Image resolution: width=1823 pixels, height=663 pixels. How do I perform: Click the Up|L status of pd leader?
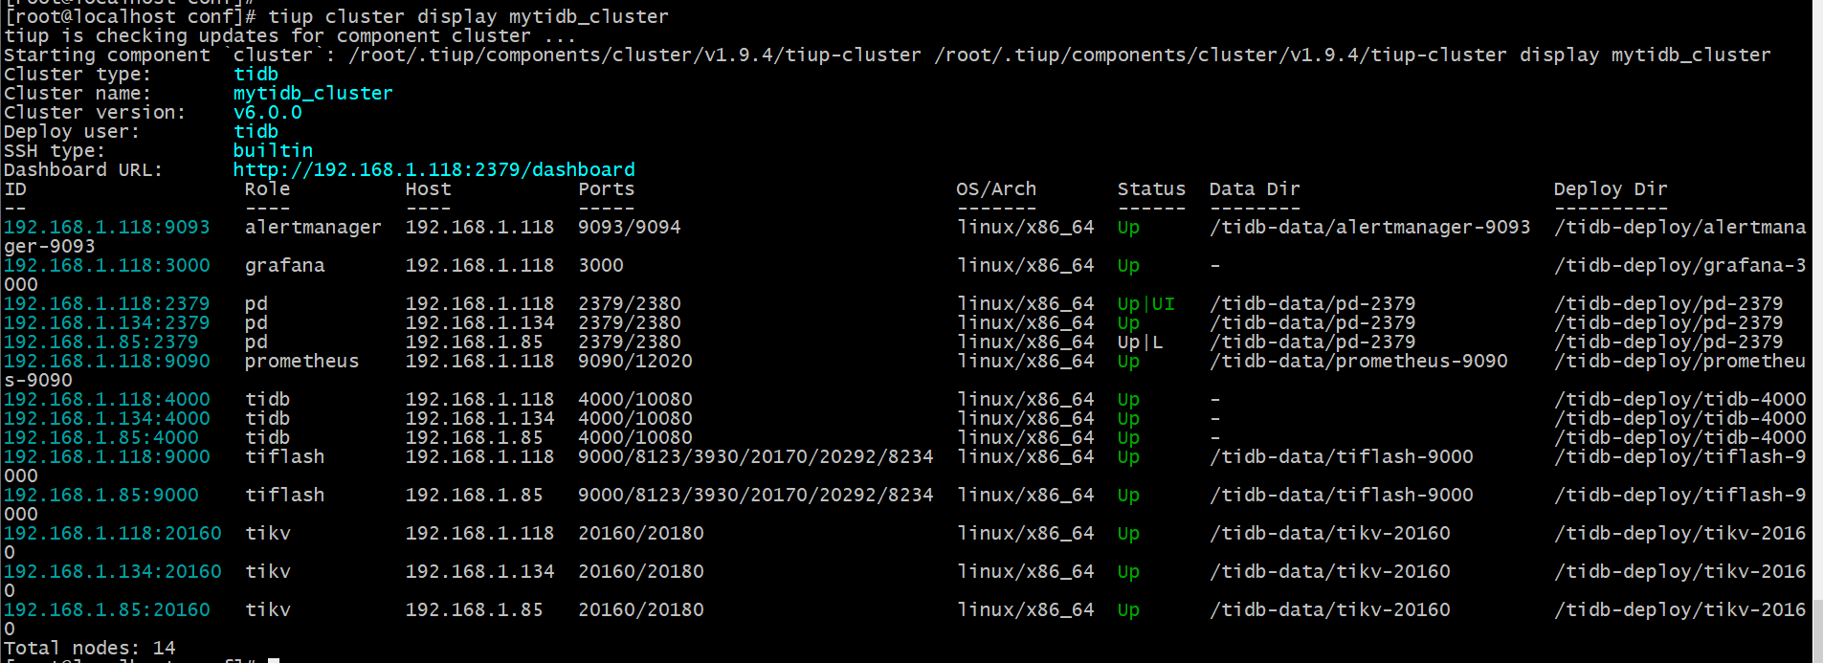pos(1140,342)
